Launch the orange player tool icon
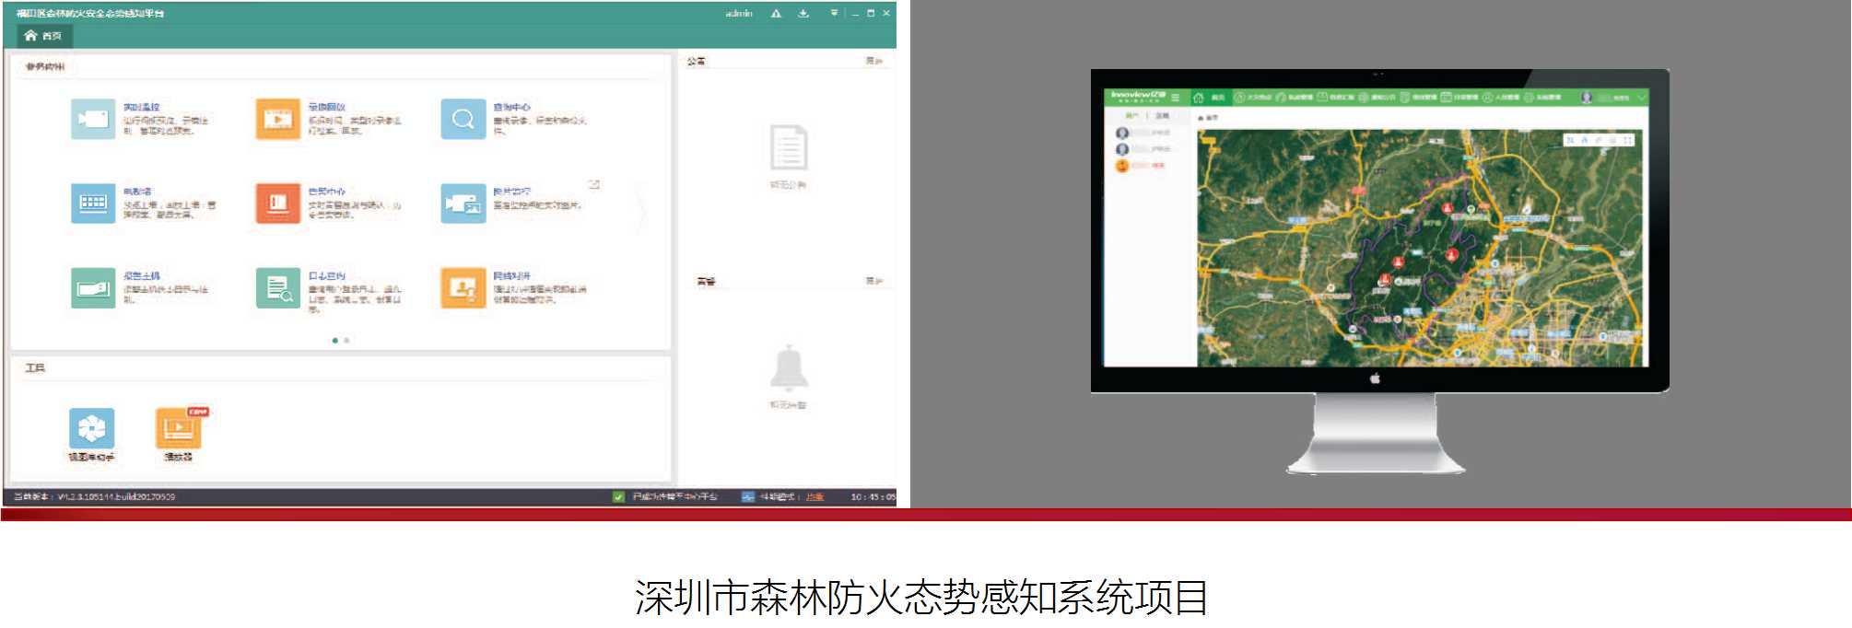 tap(179, 429)
